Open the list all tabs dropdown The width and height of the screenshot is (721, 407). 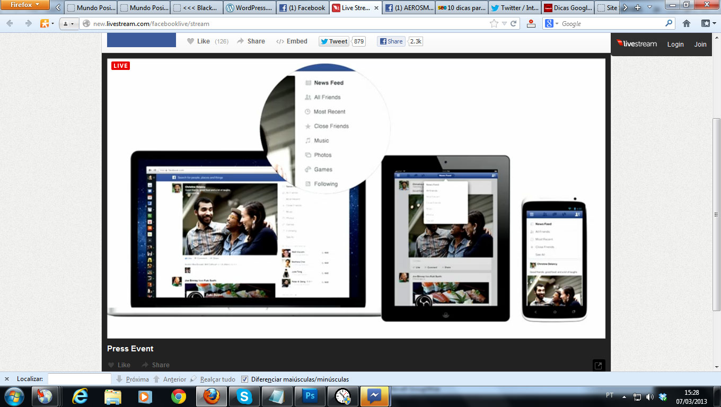[x=650, y=7]
